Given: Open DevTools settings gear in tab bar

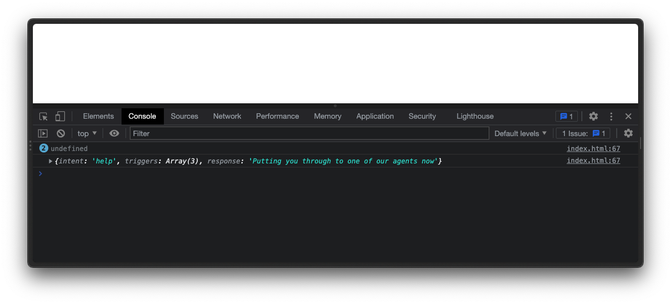Looking at the screenshot, I should click(x=593, y=116).
